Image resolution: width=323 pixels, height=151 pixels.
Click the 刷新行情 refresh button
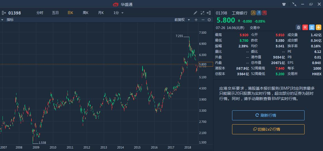point(268,115)
